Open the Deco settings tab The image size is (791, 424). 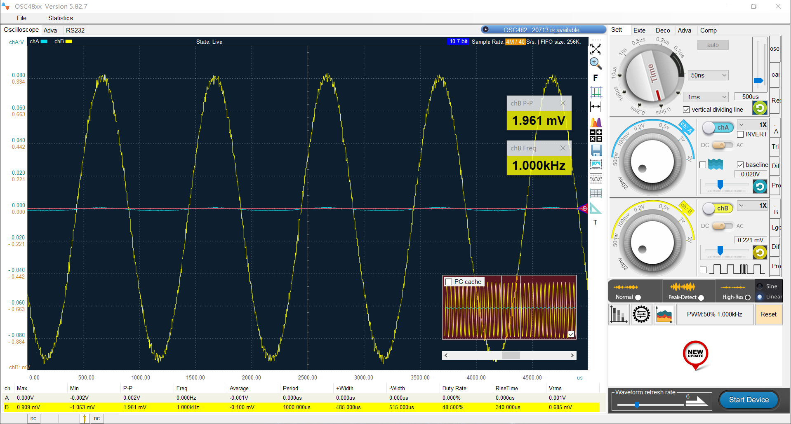(x=663, y=30)
